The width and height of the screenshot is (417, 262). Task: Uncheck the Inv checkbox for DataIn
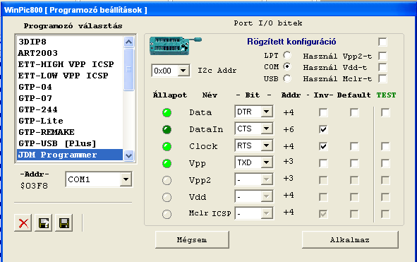click(x=323, y=130)
